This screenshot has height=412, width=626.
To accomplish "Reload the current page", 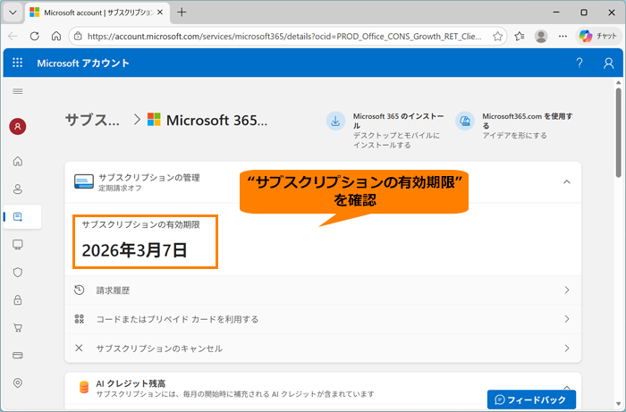I will [x=35, y=37].
